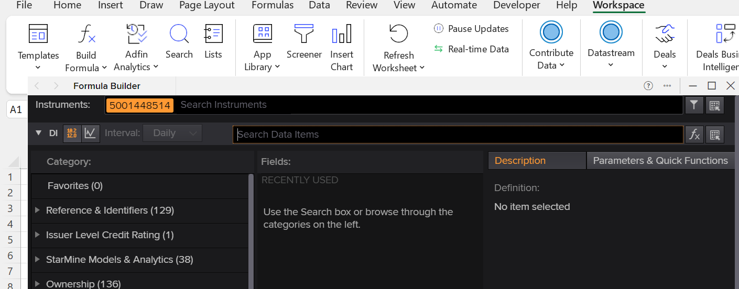Select row 3 header in worksheet
Screen dimensions: 739x289
tap(10, 209)
